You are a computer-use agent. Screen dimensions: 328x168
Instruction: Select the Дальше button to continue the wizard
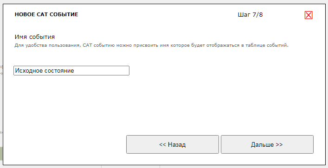point(267,144)
